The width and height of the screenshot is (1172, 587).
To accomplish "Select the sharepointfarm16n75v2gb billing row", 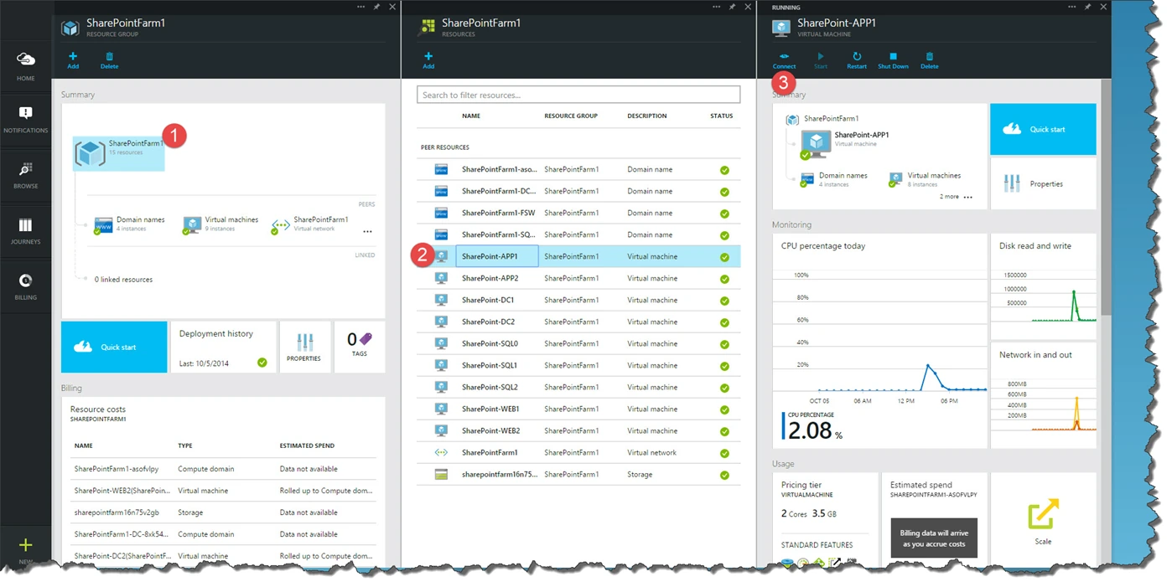I will coord(223,512).
